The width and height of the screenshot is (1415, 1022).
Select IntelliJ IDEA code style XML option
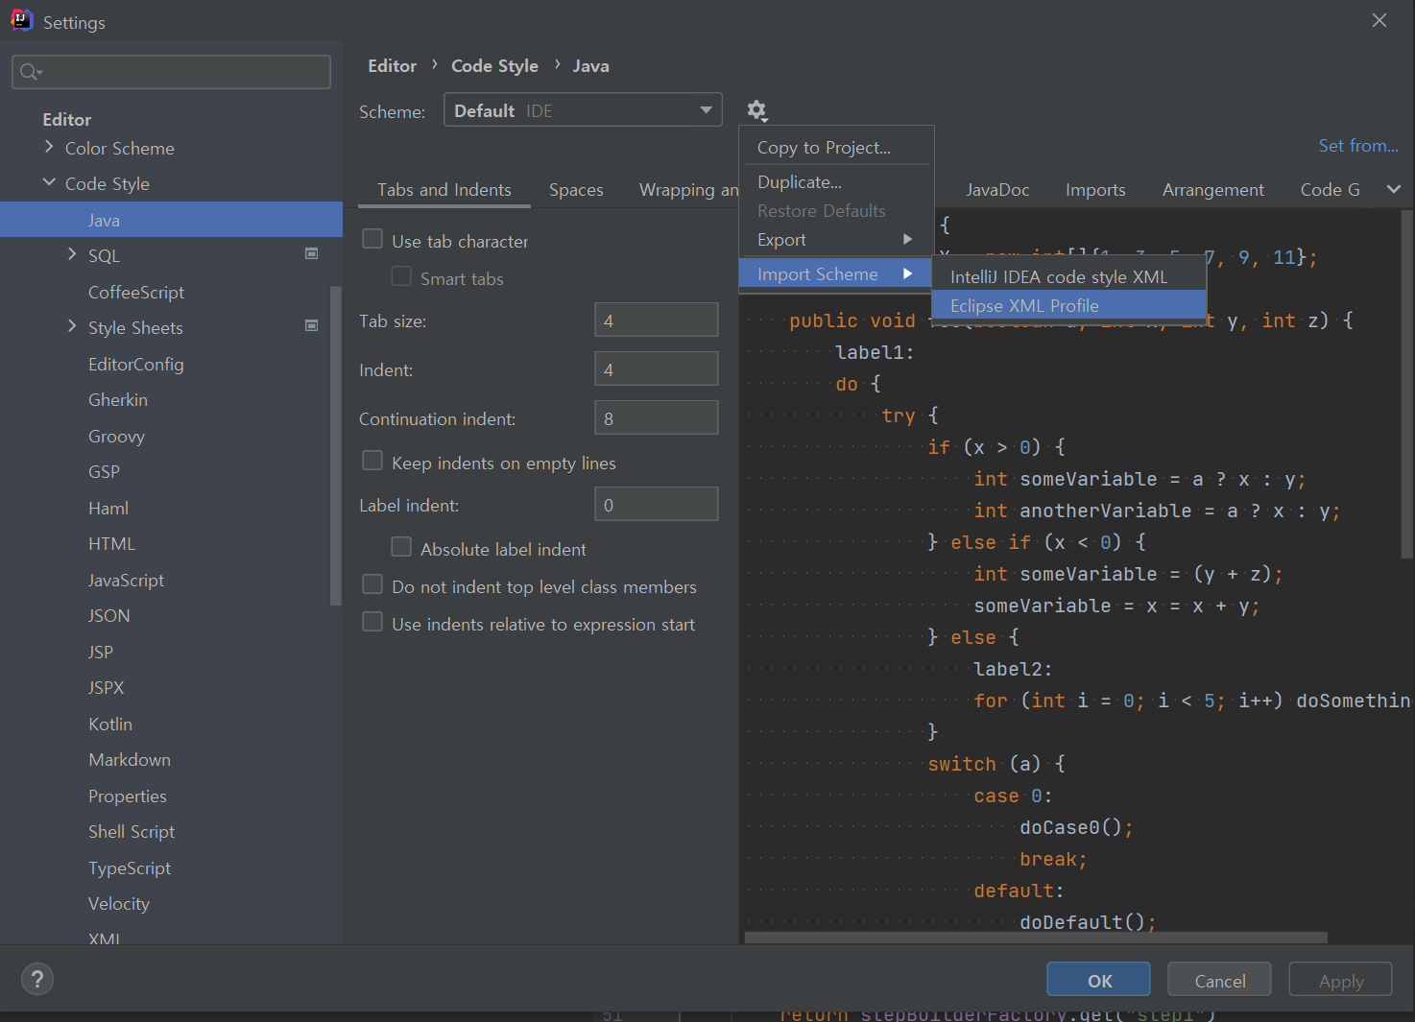[1068, 277]
